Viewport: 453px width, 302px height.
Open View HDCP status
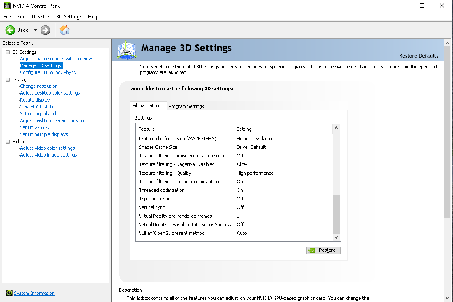click(38, 107)
